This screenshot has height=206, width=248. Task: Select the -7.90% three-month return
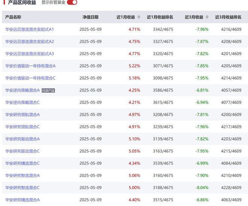click(x=202, y=175)
